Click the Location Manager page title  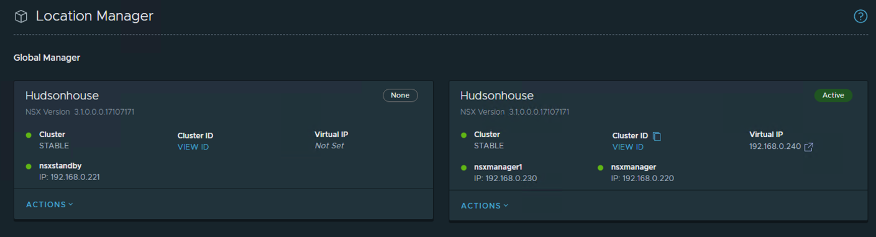point(94,16)
